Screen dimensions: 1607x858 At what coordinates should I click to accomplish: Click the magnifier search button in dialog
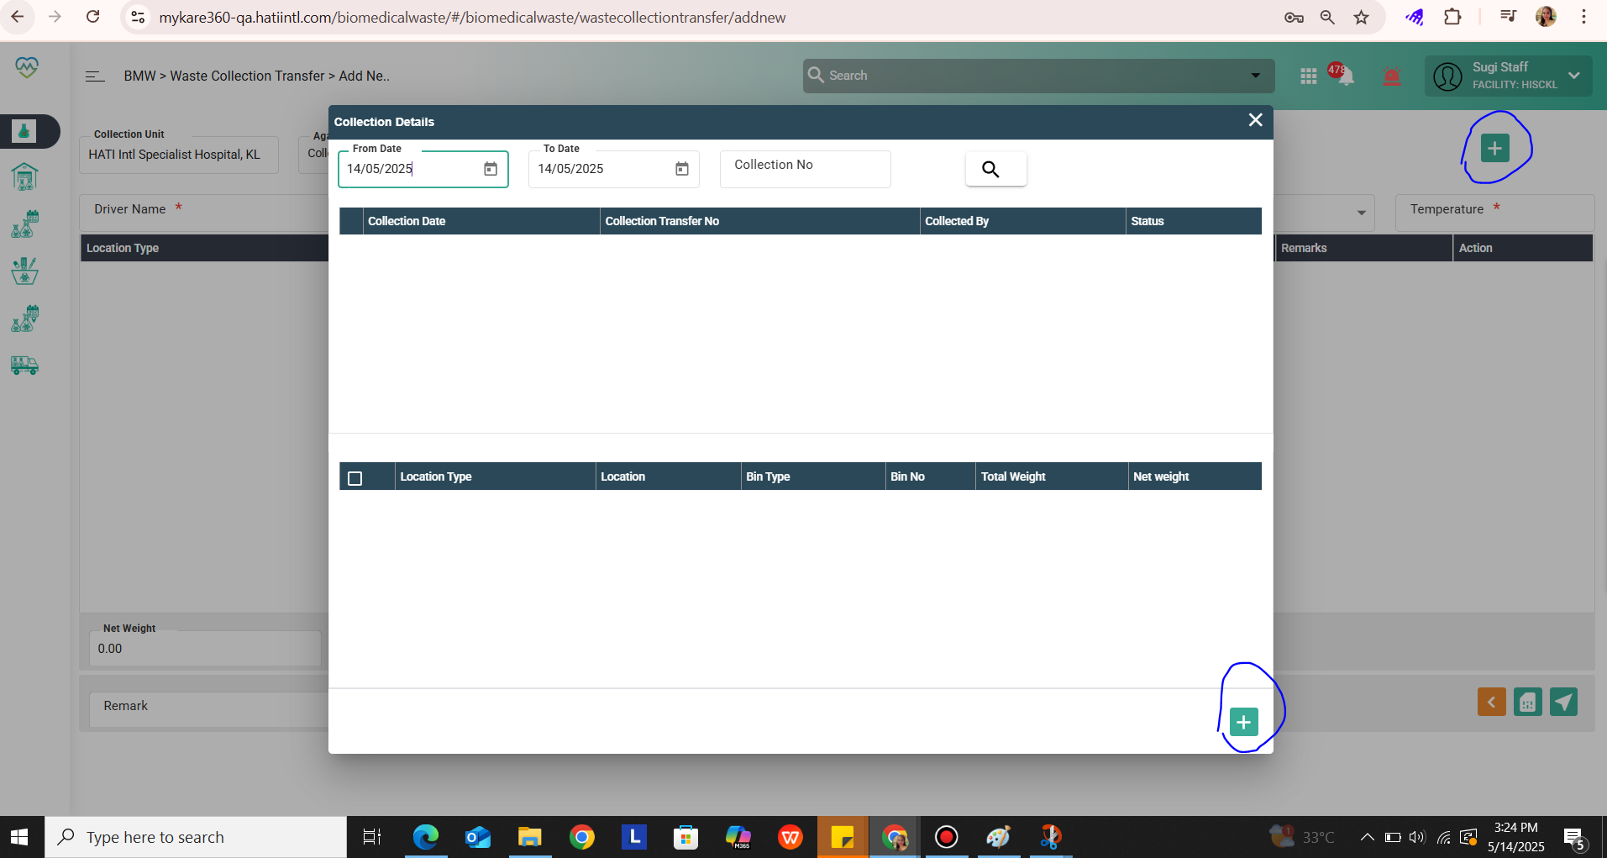pyautogui.click(x=995, y=169)
